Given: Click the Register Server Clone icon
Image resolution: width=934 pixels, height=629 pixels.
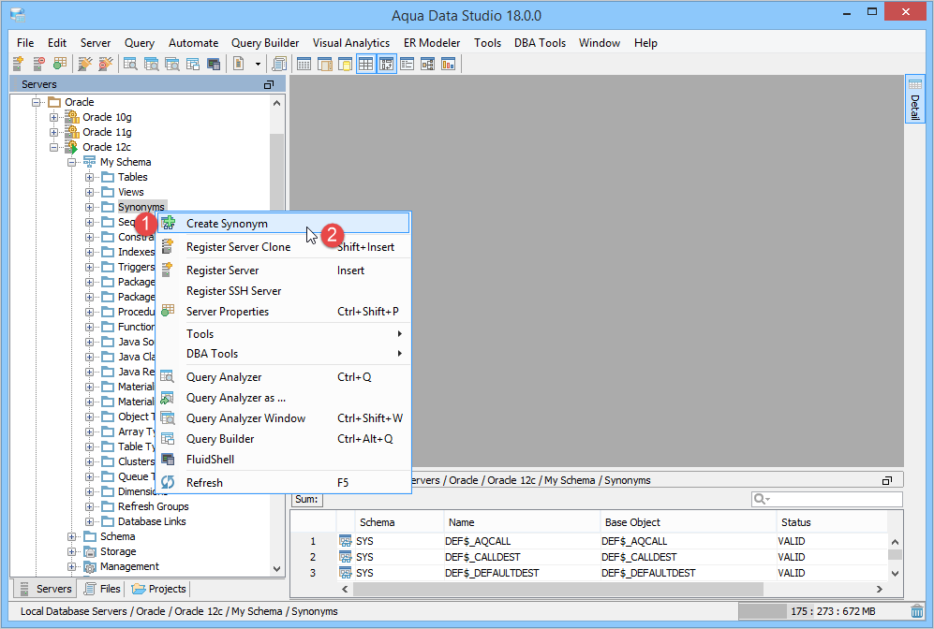Looking at the screenshot, I should coord(168,246).
